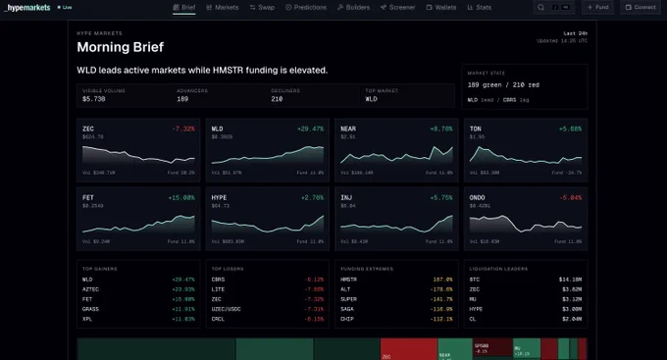
Task: Open the Stats tab
Action: click(x=479, y=7)
